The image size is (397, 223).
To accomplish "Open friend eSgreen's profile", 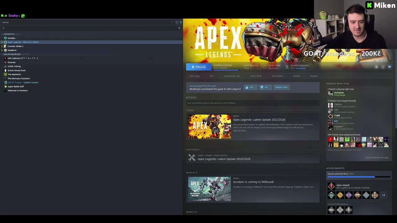I will pyautogui.click(x=338, y=127).
